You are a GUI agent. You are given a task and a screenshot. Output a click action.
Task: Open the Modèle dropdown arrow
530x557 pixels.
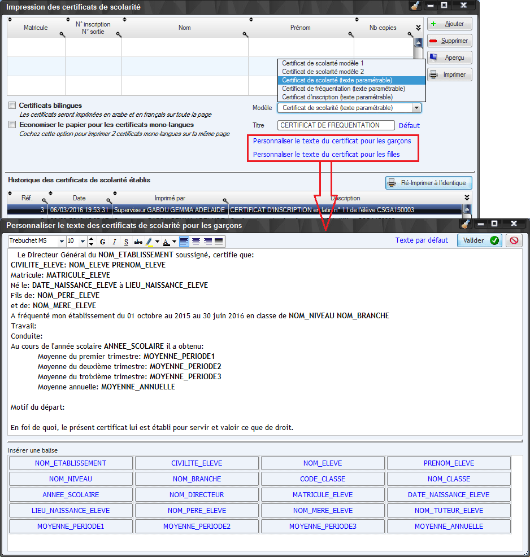coord(416,108)
